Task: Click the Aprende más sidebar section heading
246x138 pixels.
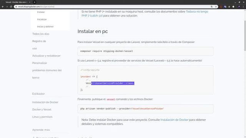Action: [41, 130]
